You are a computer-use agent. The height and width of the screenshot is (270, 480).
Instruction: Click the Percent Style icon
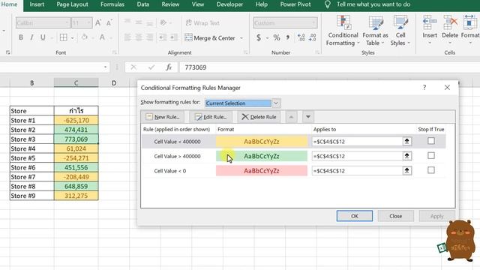(277, 37)
